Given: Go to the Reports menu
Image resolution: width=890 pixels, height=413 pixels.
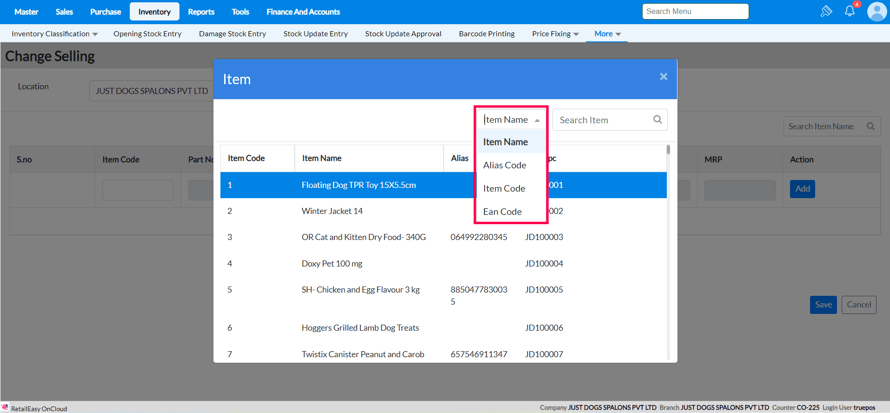Looking at the screenshot, I should point(201,12).
